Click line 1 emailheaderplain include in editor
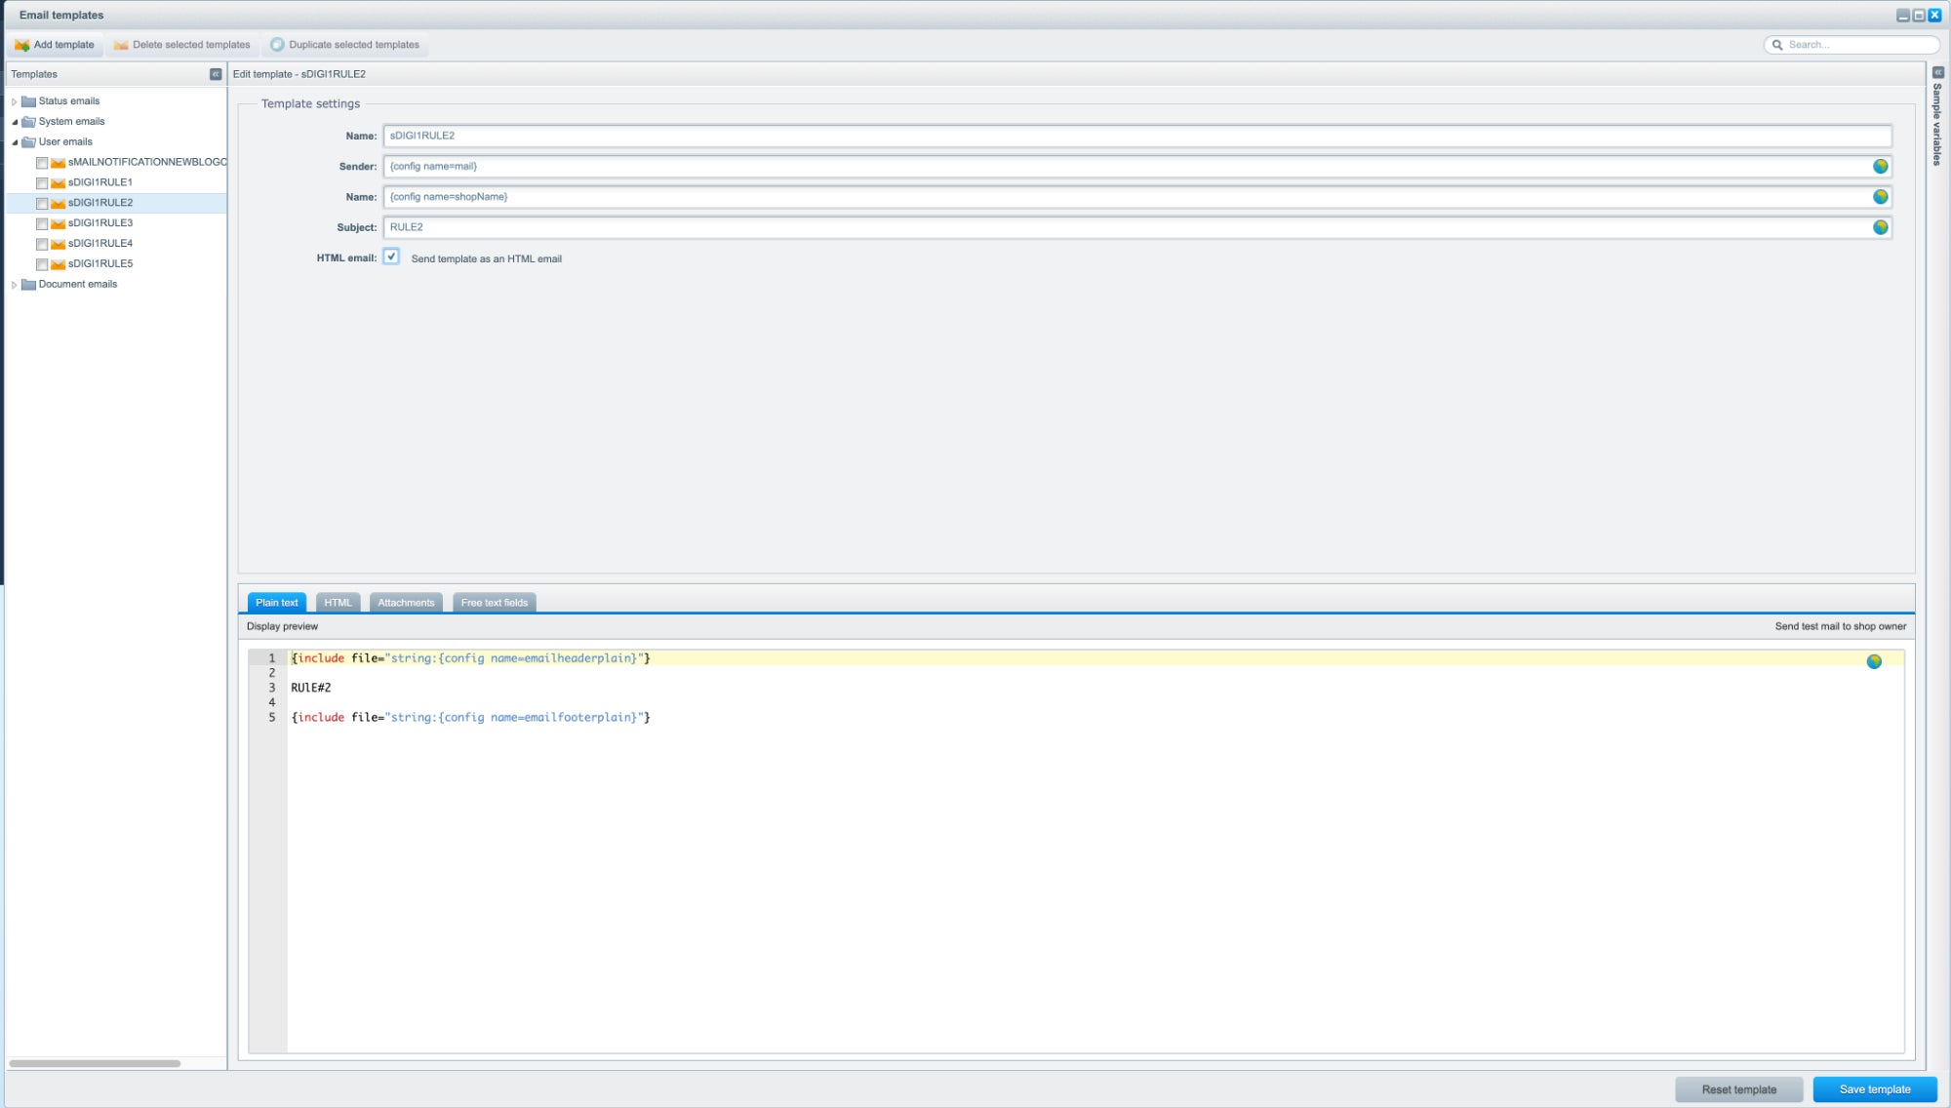The height and width of the screenshot is (1108, 1951). (470, 659)
